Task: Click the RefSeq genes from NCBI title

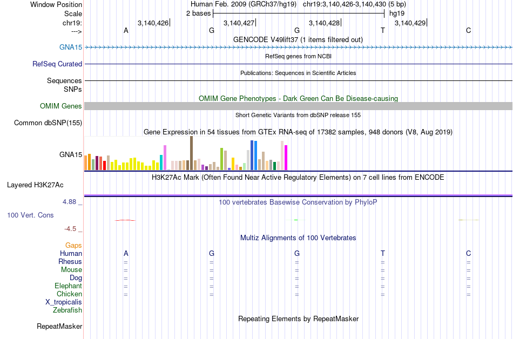Action: click(299, 56)
